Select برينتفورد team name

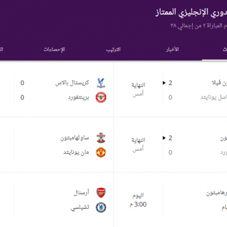pos(78,98)
